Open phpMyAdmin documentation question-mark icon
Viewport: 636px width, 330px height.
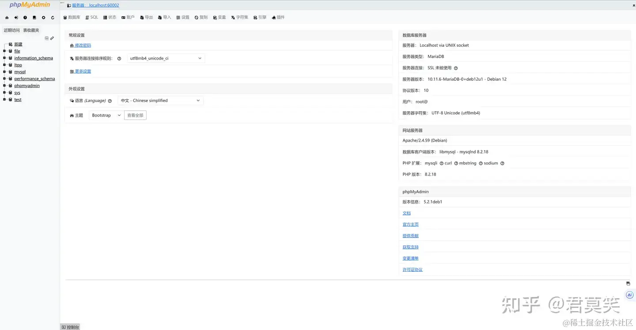[25, 18]
